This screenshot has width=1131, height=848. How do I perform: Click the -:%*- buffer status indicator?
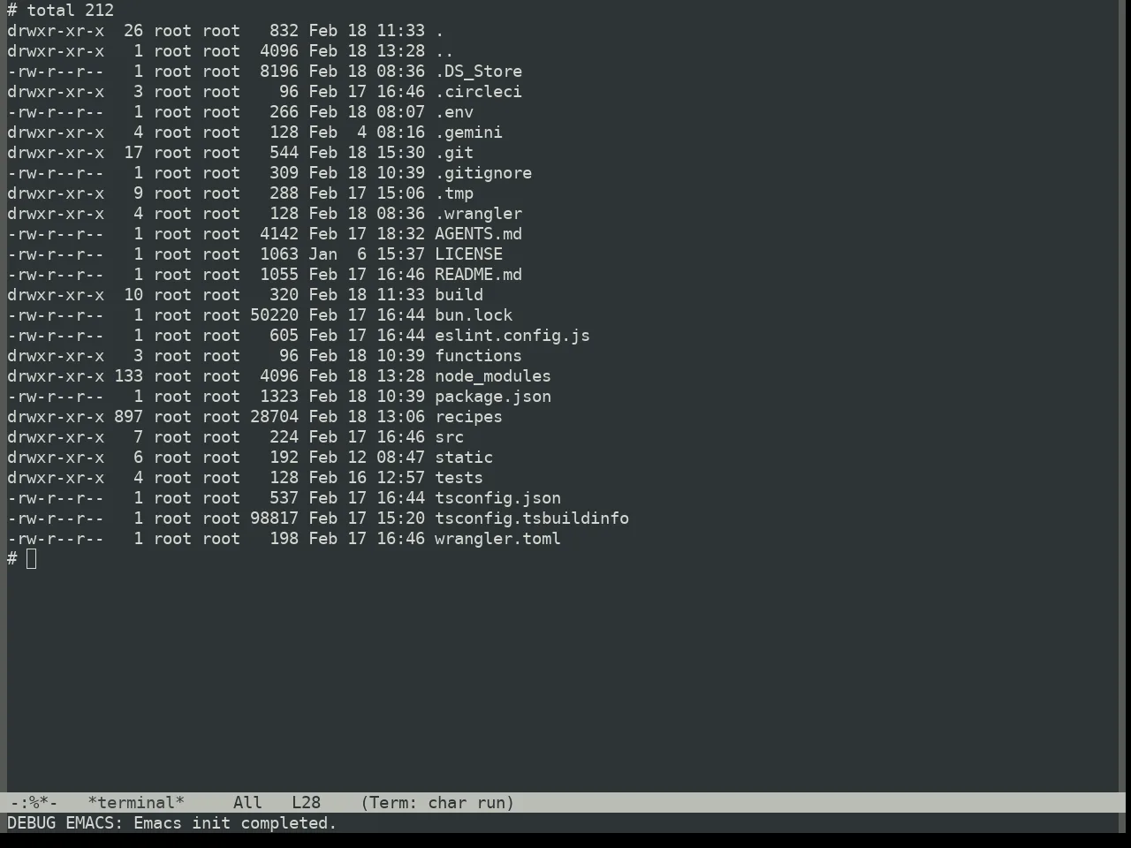[34, 803]
